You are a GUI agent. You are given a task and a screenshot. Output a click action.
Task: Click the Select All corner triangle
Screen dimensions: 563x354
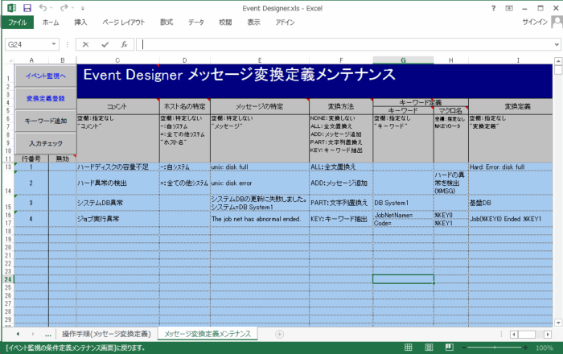(9, 60)
